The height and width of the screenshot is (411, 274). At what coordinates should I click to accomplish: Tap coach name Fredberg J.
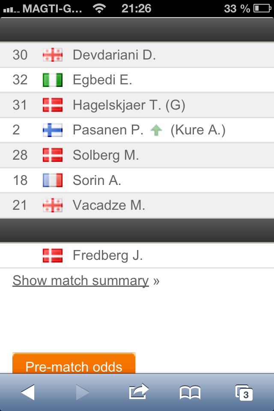107,256
